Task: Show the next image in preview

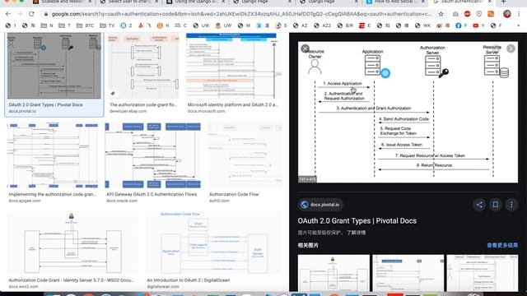Action: [x=511, y=49]
